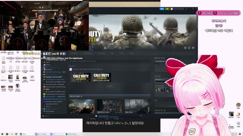Click the cloud status icon under the banner
This screenshot has height=136, width=243.
click(105, 48)
